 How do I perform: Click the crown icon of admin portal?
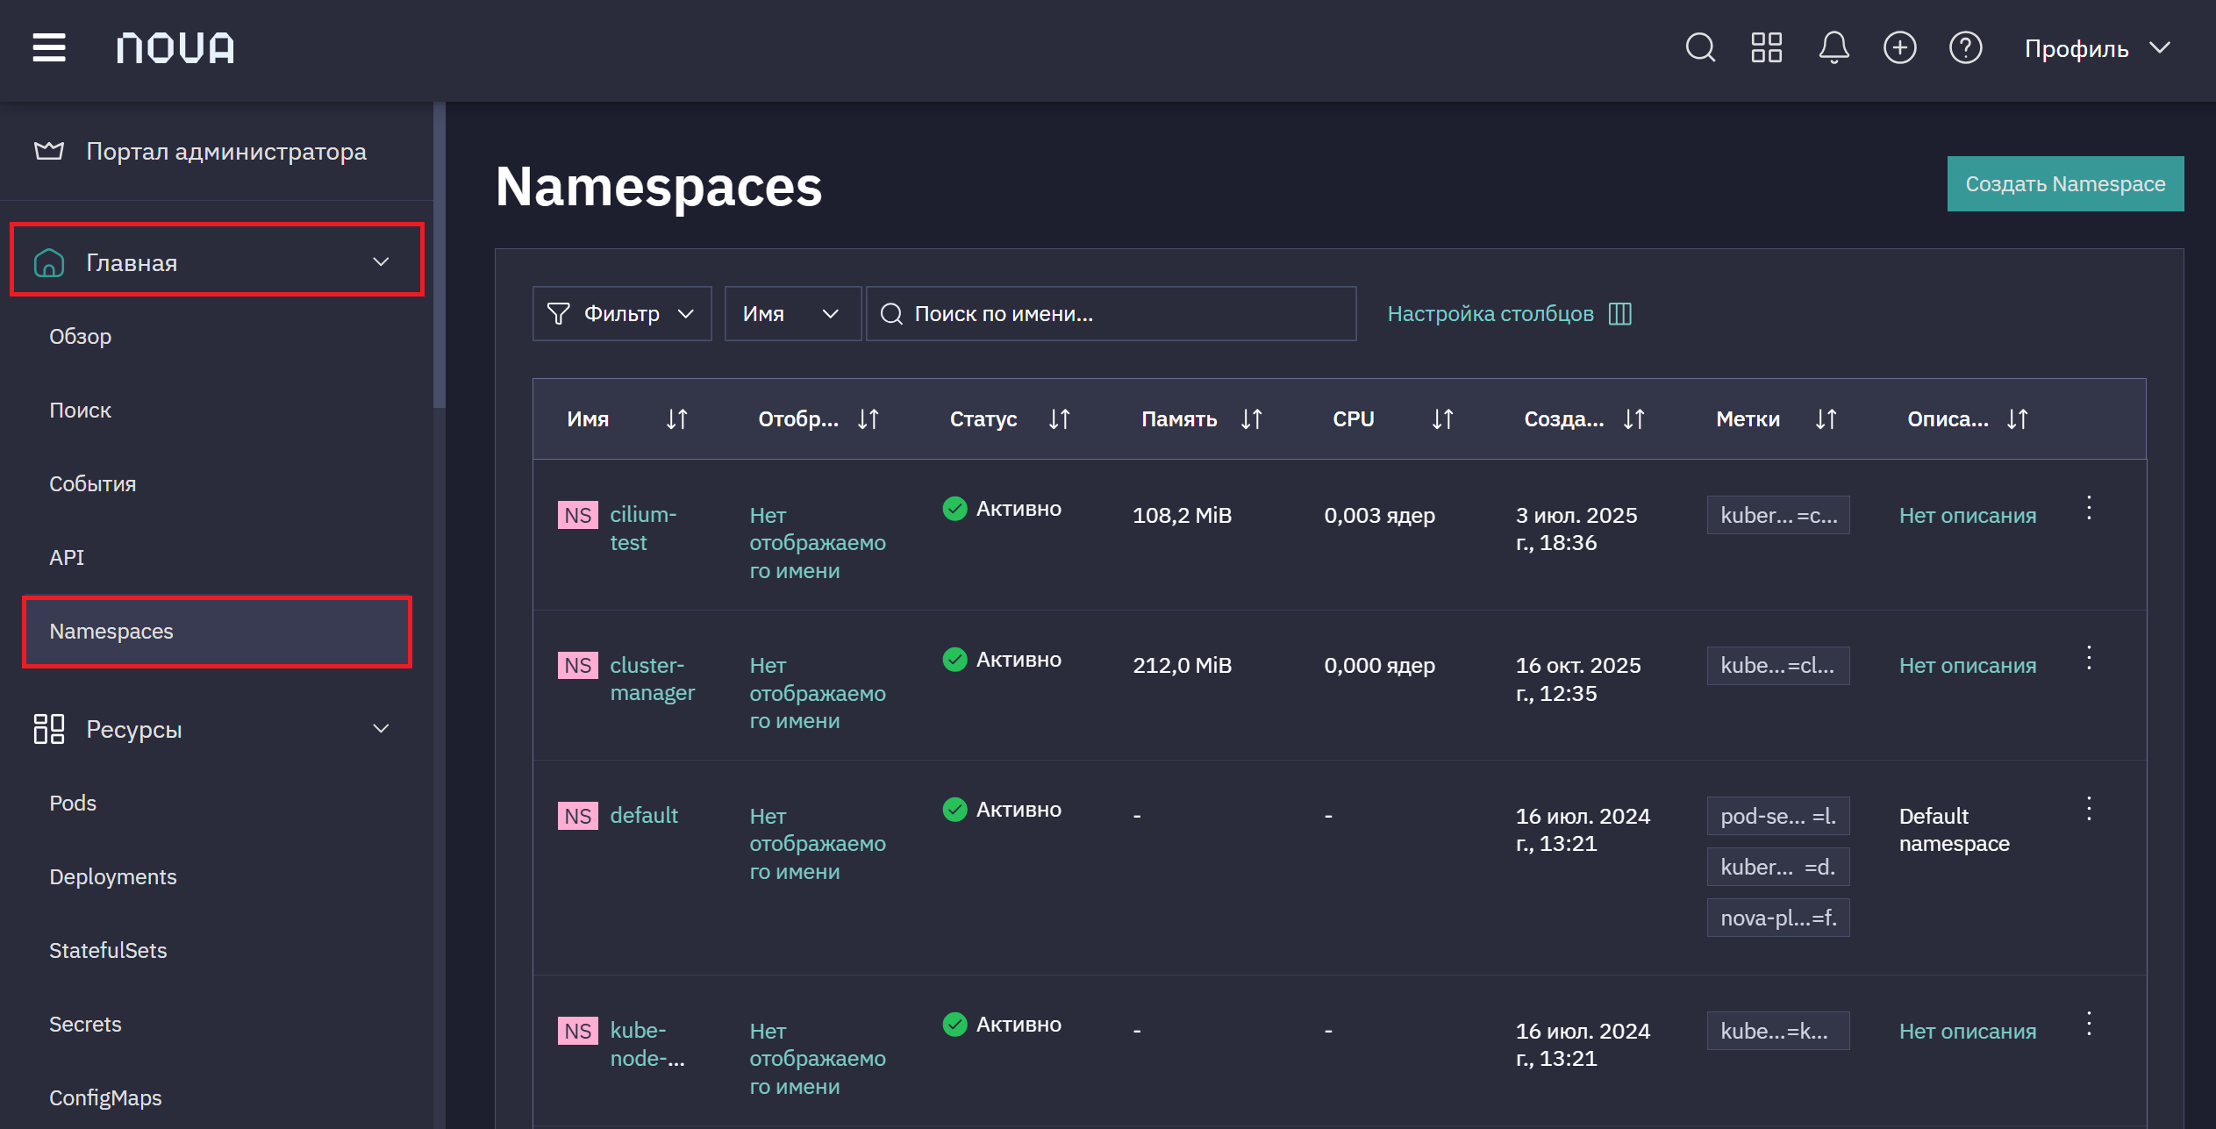49,151
